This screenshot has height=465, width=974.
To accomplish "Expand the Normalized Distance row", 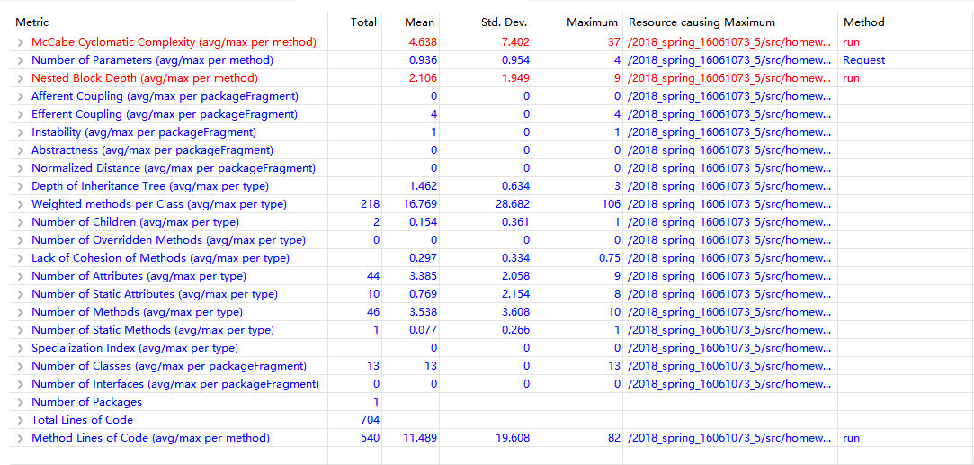I will point(21,168).
